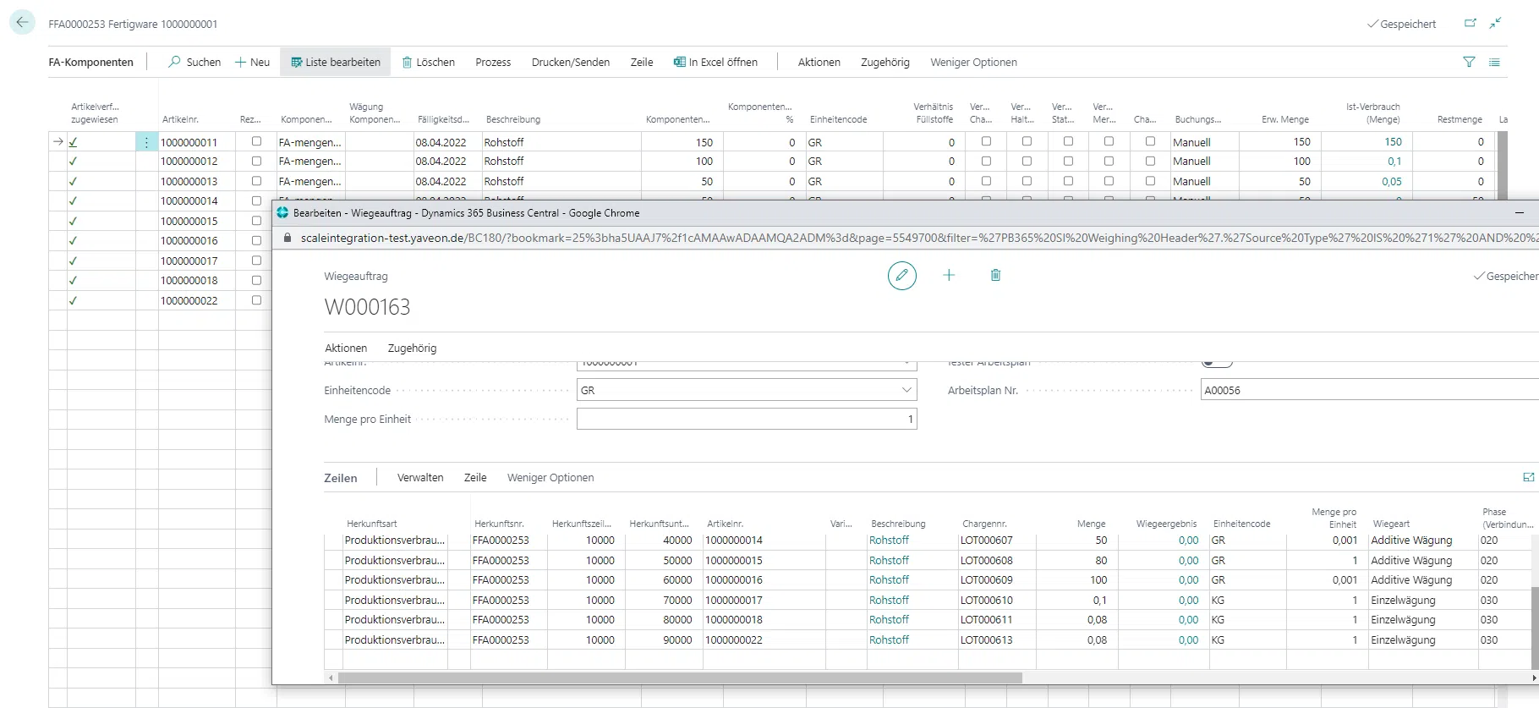
Task: Toggle Rez checkbox for row 1000000013
Action: (x=256, y=181)
